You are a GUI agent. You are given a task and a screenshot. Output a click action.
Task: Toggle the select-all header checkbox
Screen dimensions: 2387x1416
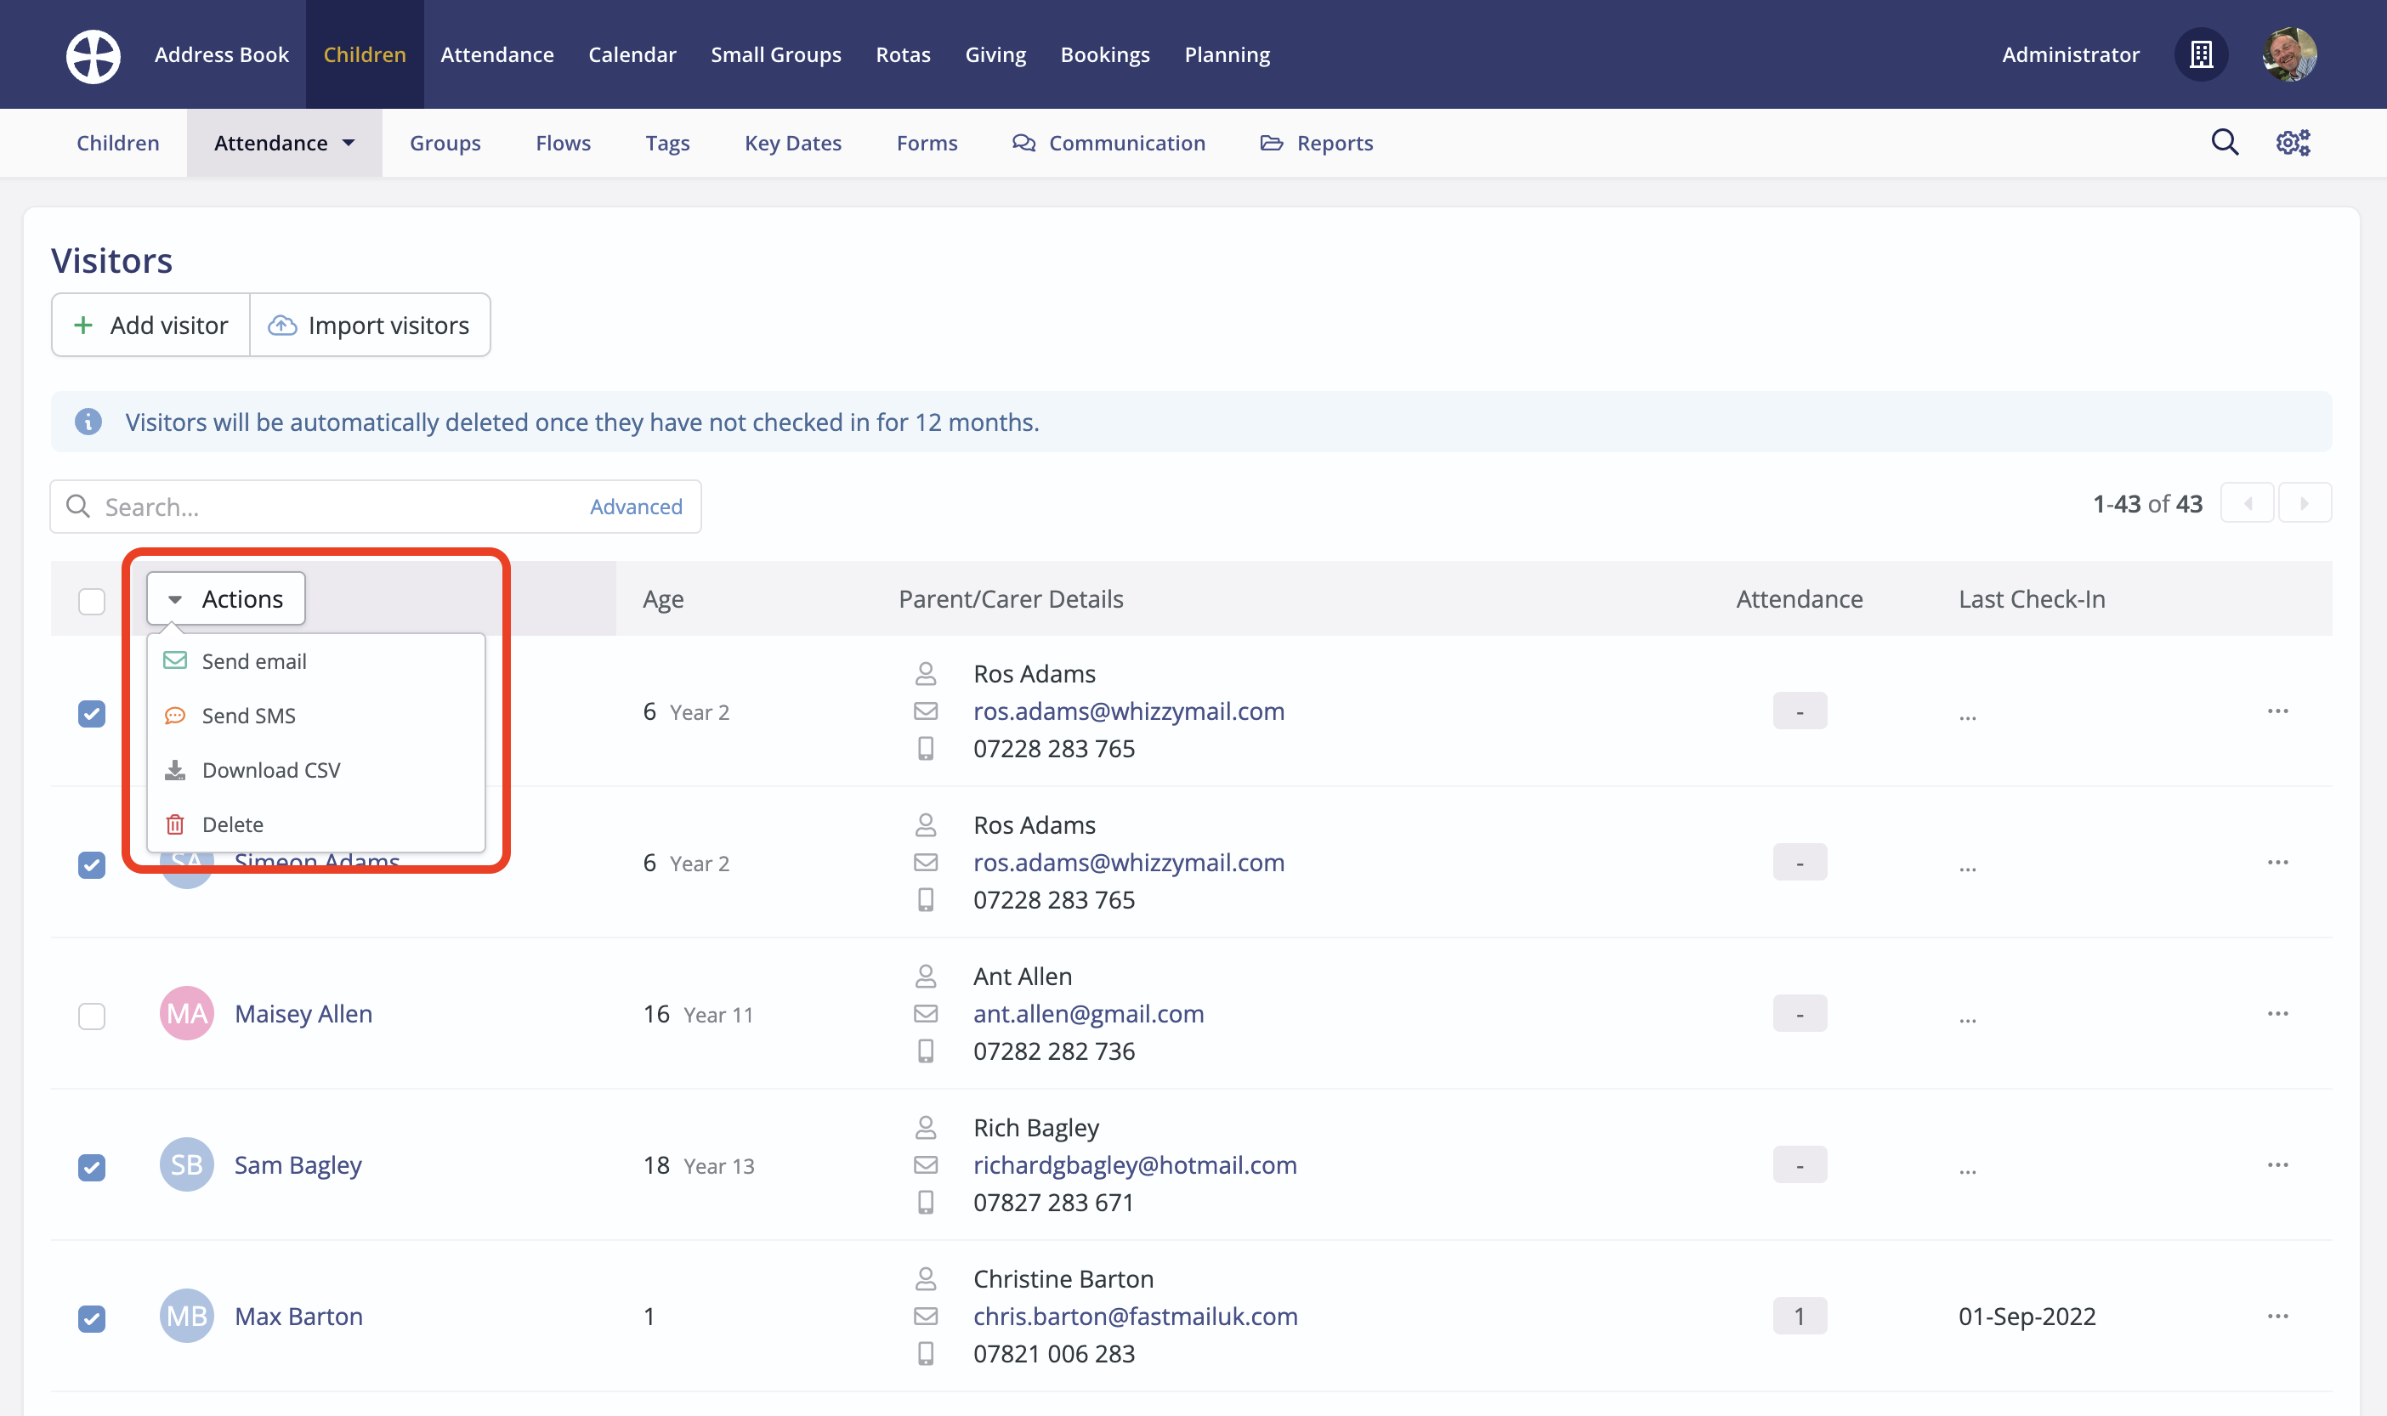92,601
